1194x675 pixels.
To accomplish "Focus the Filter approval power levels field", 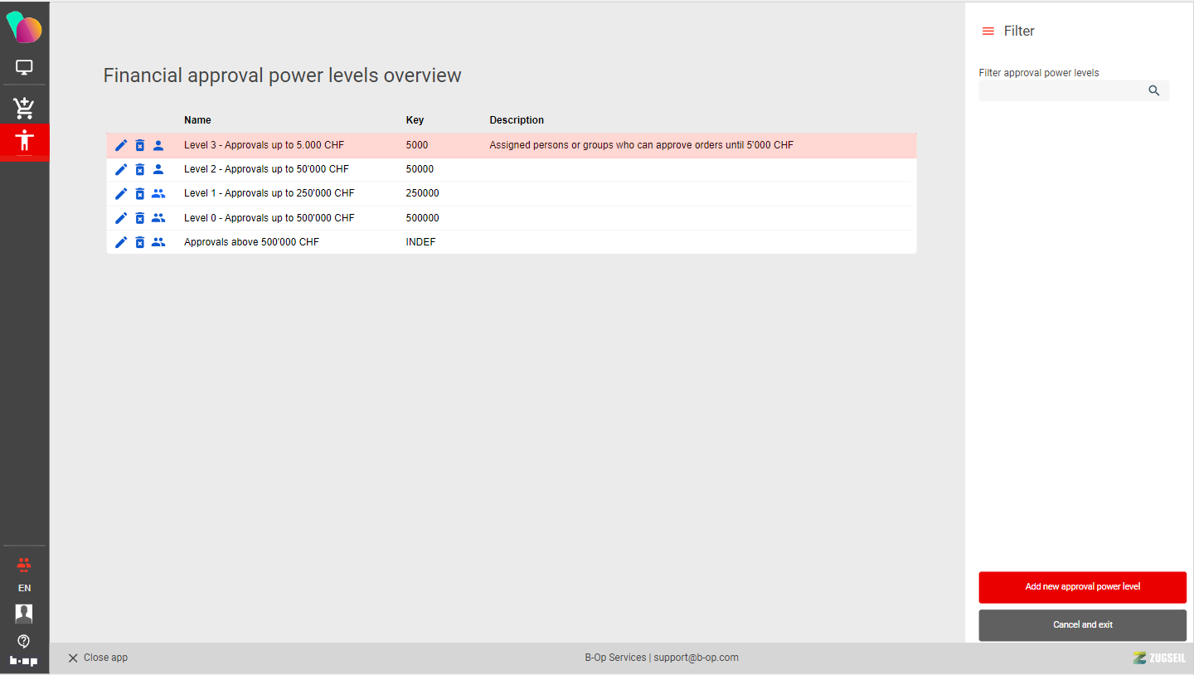I will 1061,90.
